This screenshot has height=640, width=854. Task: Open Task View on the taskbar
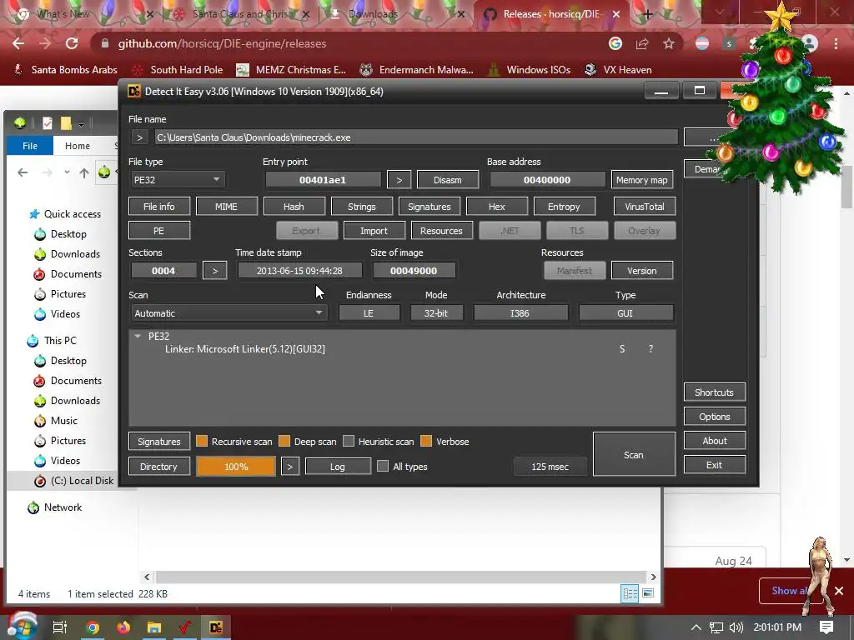[x=59, y=627]
